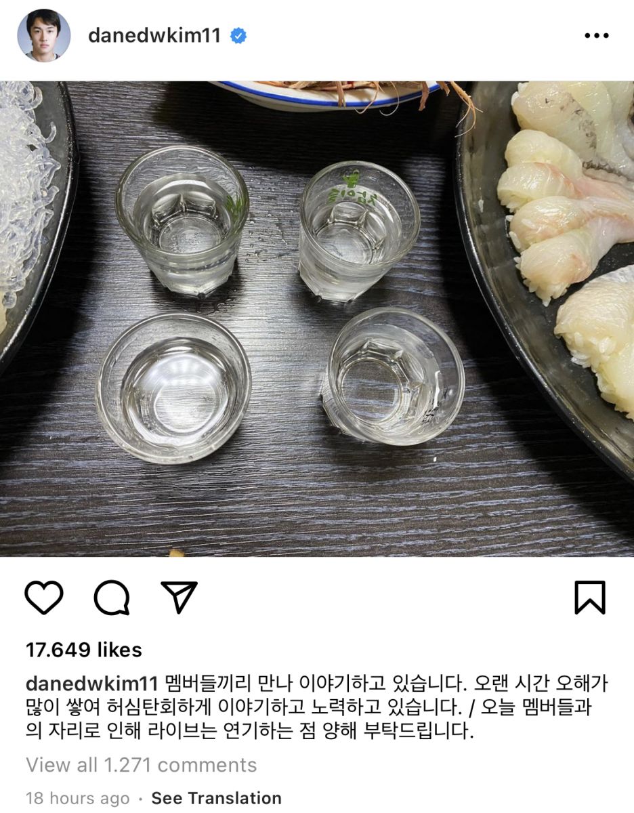Click the shot glass with the green logo
The height and width of the screenshot is (813, 634).
(359, 229)
